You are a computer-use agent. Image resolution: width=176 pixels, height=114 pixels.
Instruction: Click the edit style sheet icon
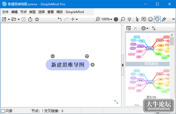point(129,28)
